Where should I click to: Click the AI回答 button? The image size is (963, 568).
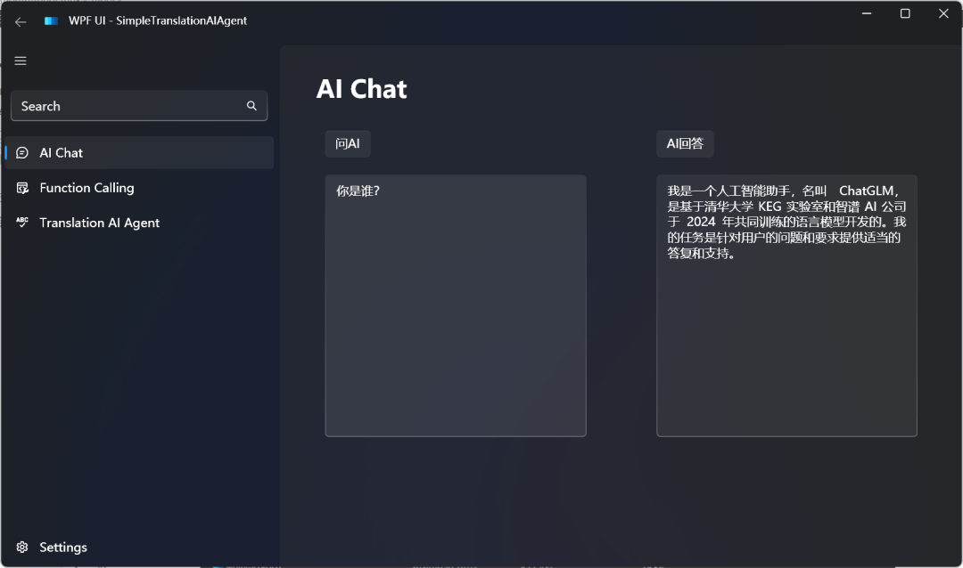pyautogui.click(x=685, y=143)
